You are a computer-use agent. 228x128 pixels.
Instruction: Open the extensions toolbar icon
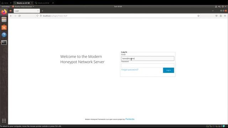coord(221,16)
